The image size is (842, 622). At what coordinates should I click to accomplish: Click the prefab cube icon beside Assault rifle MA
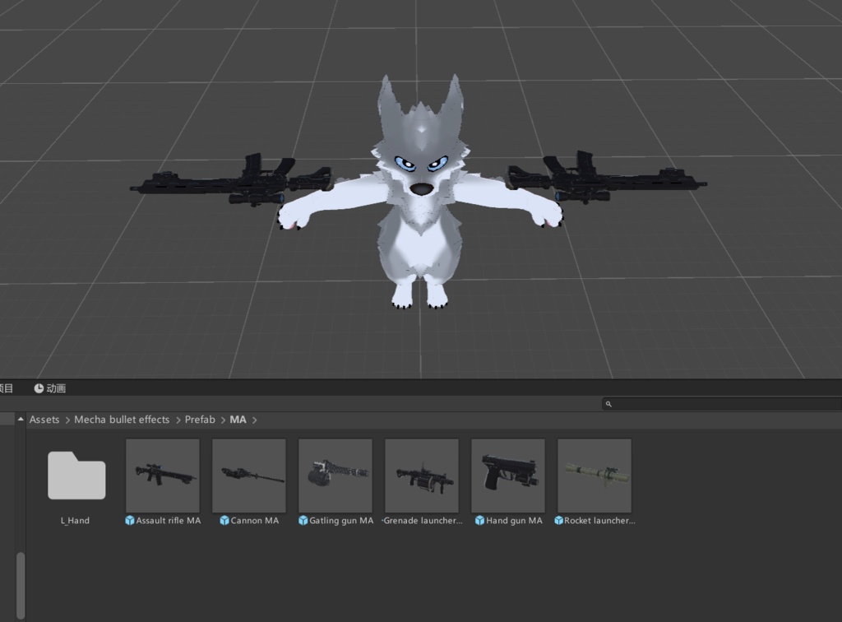pos(129,521)
